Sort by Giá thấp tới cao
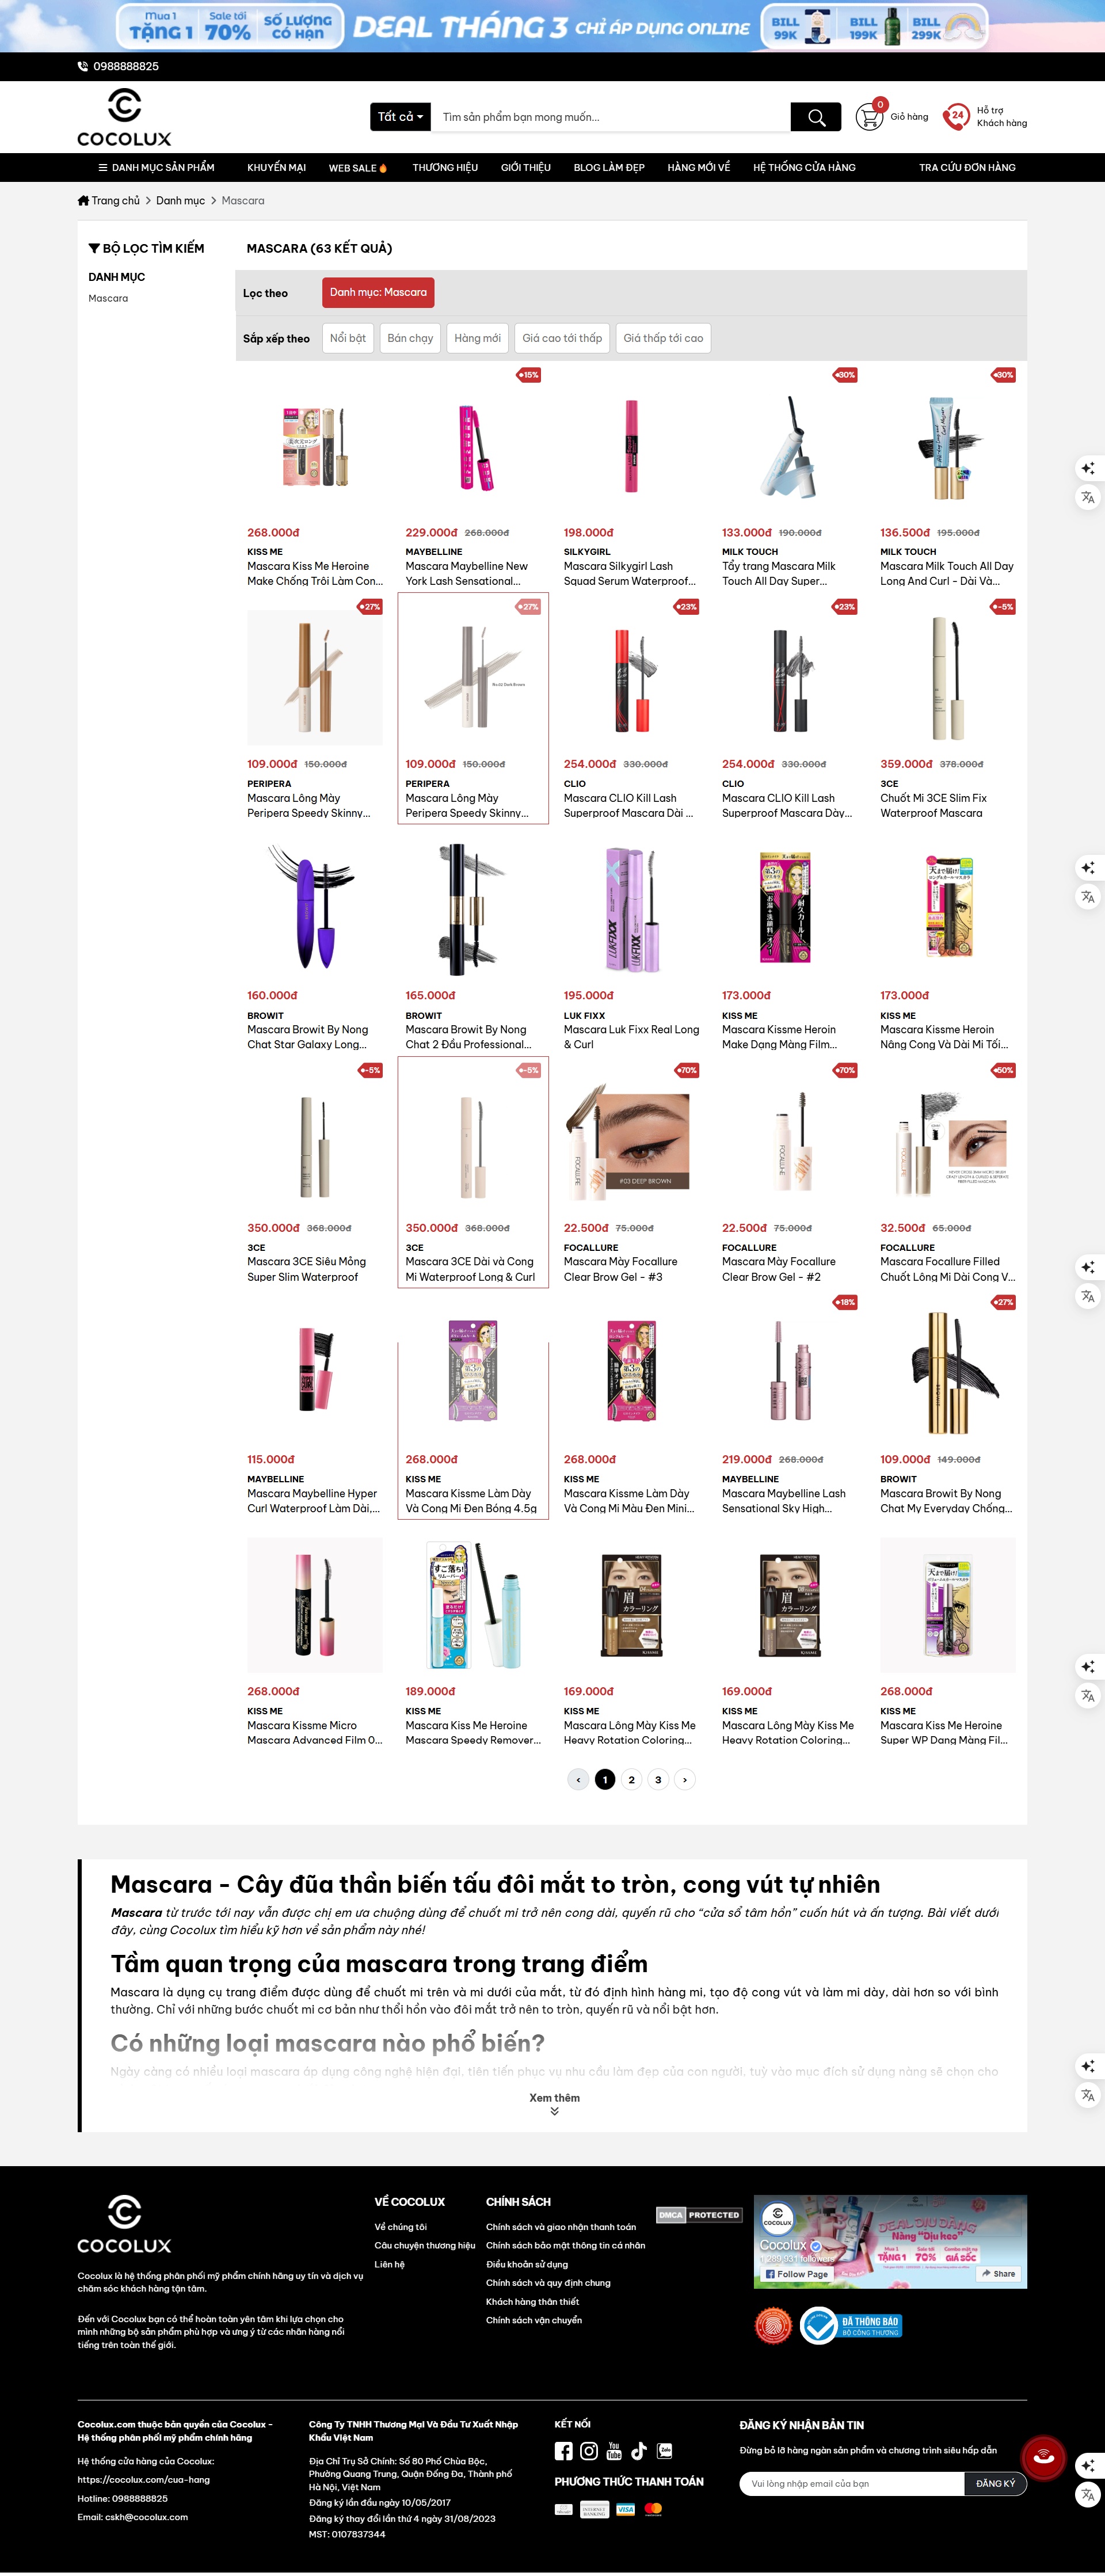 point(663,338)
